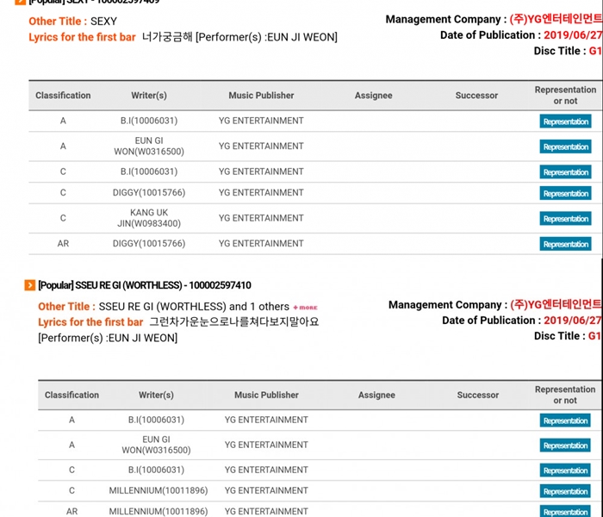
Task: Click Representation for the SEXY row AR DIGGY
Action: 565,244
